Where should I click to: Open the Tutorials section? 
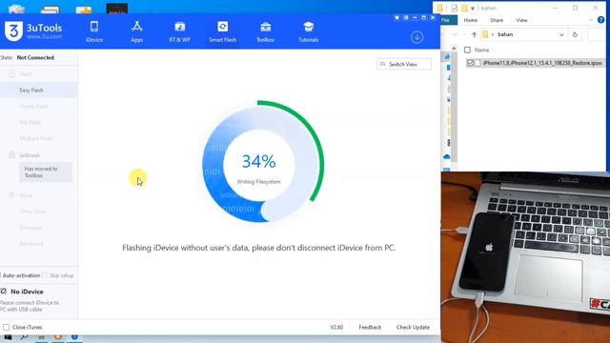coord(308,31)
